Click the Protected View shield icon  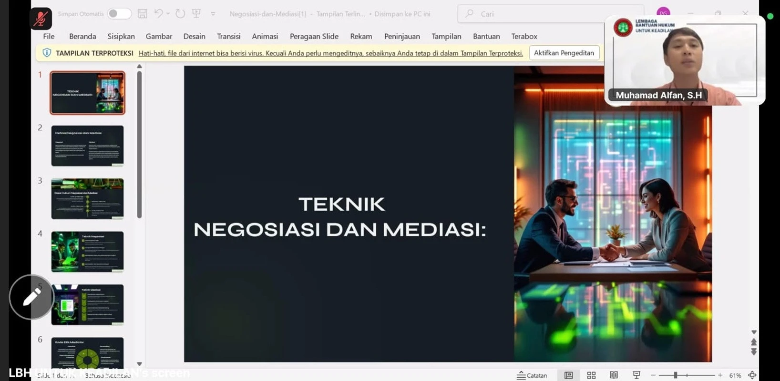coord(47,53)
